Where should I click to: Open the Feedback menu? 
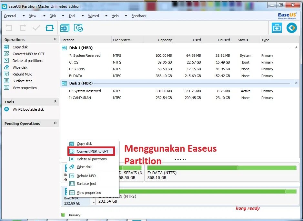(139, 16)
